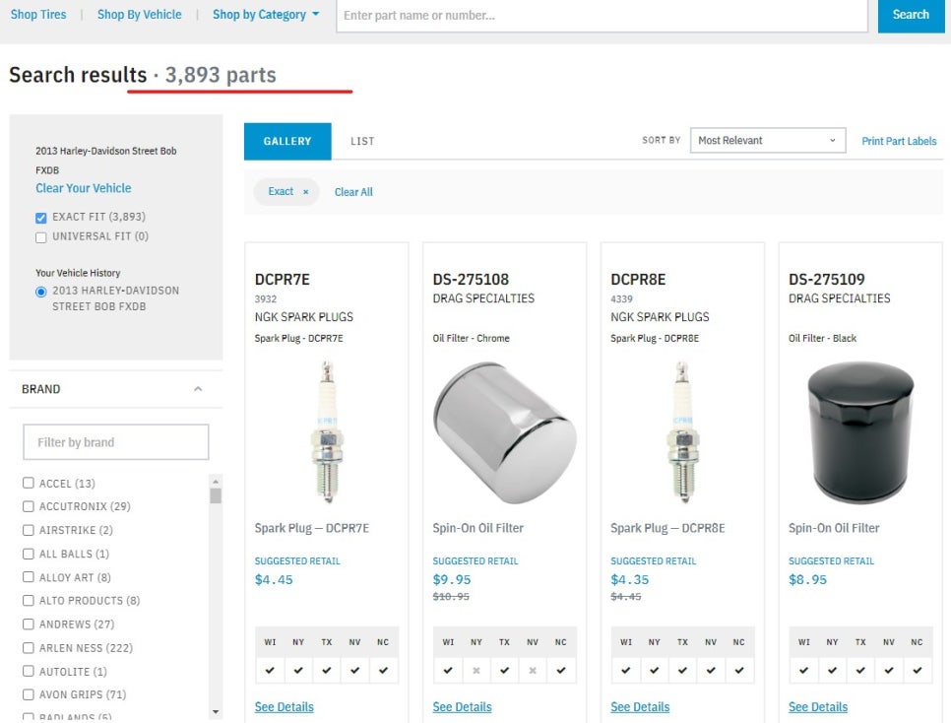
Task: Check the AVON GRIPS brand checkbox
Action: pos(28,694)
